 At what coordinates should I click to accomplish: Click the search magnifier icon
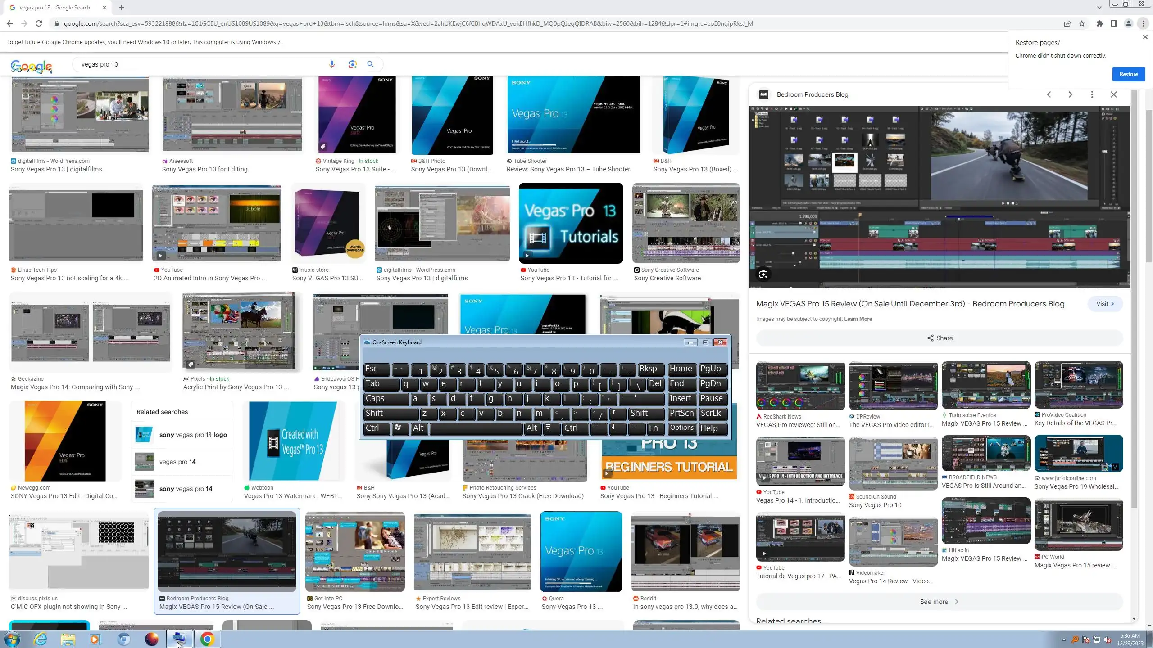370,64
